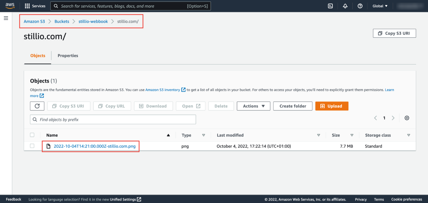
Task: Sort by Name column arrow
Action: 169,135
